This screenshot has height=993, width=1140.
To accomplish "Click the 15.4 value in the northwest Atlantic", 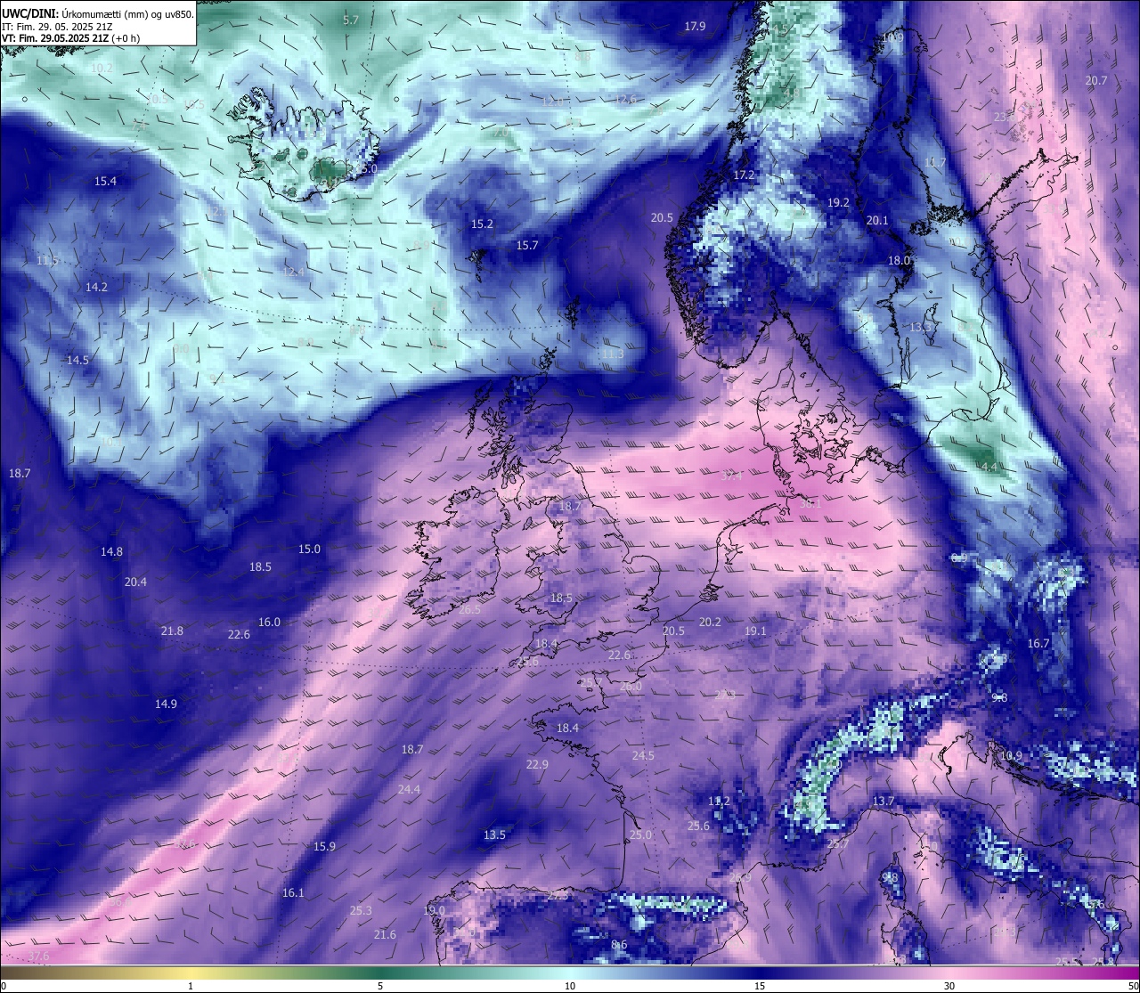I will (x=105, y=182).
